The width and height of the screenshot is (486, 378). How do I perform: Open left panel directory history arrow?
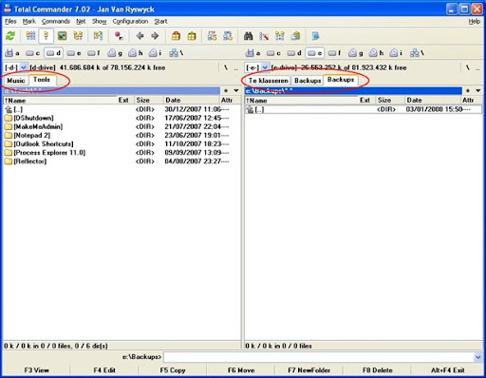[x=236, y=90]
